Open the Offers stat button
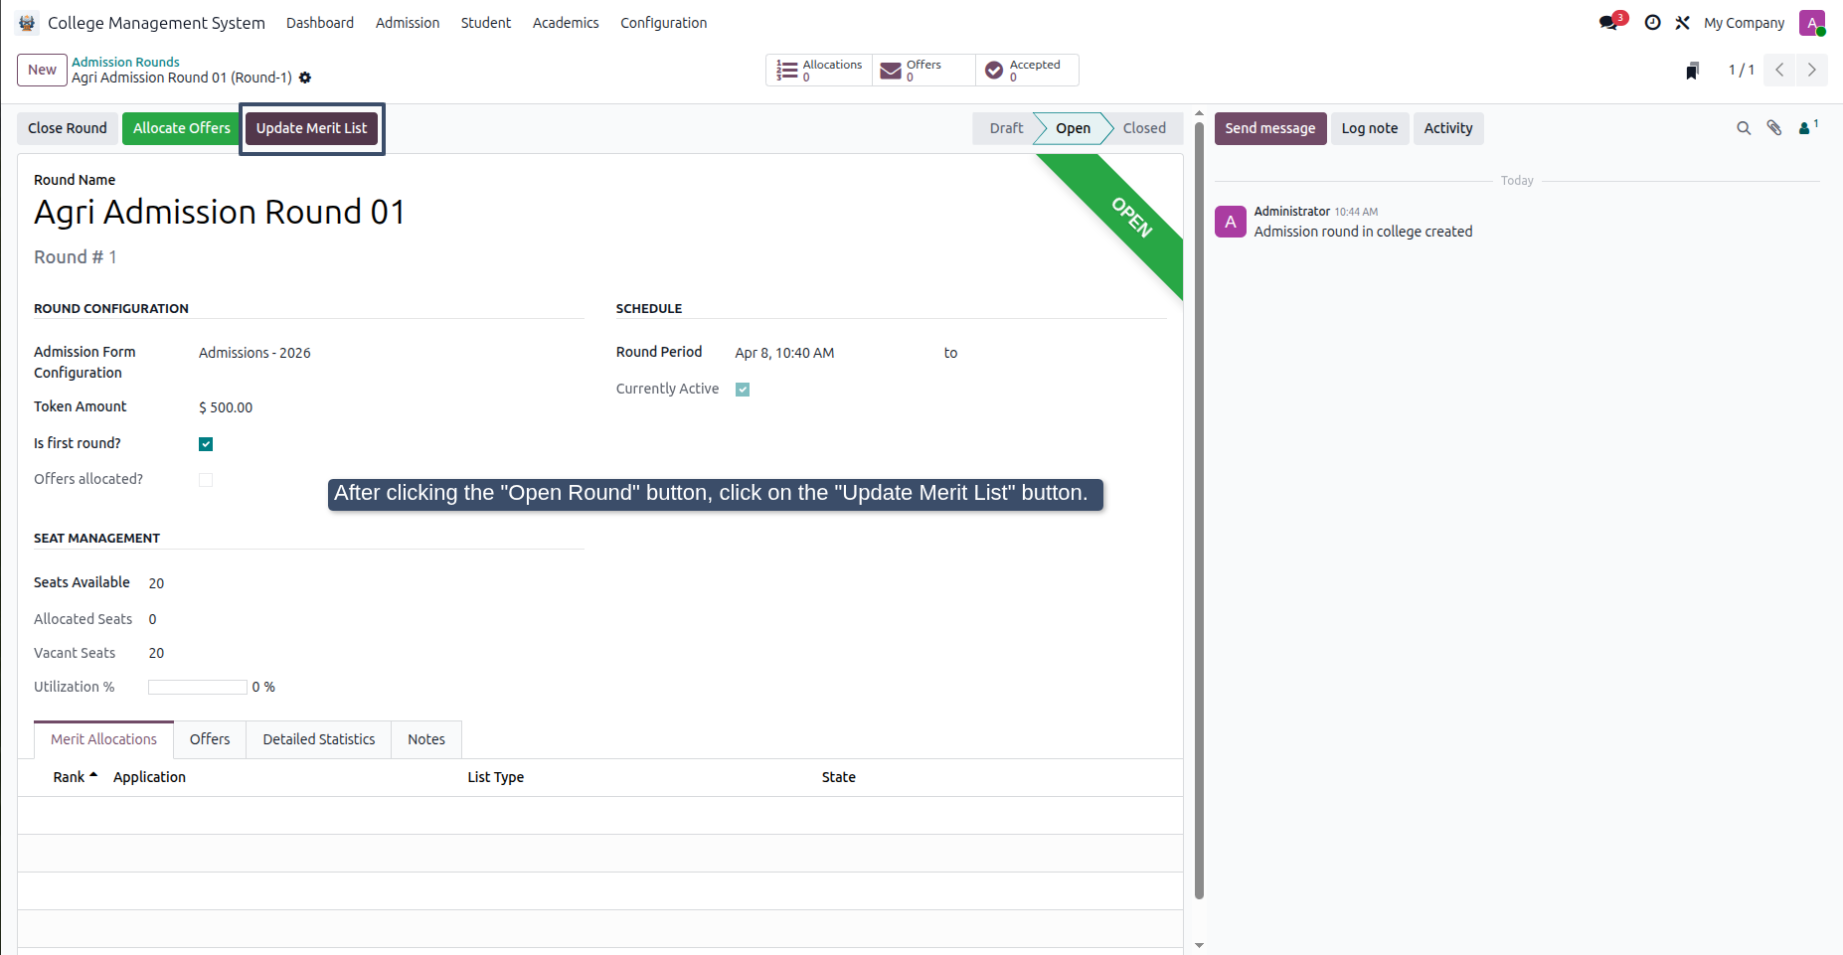 (x=923, y=70)
